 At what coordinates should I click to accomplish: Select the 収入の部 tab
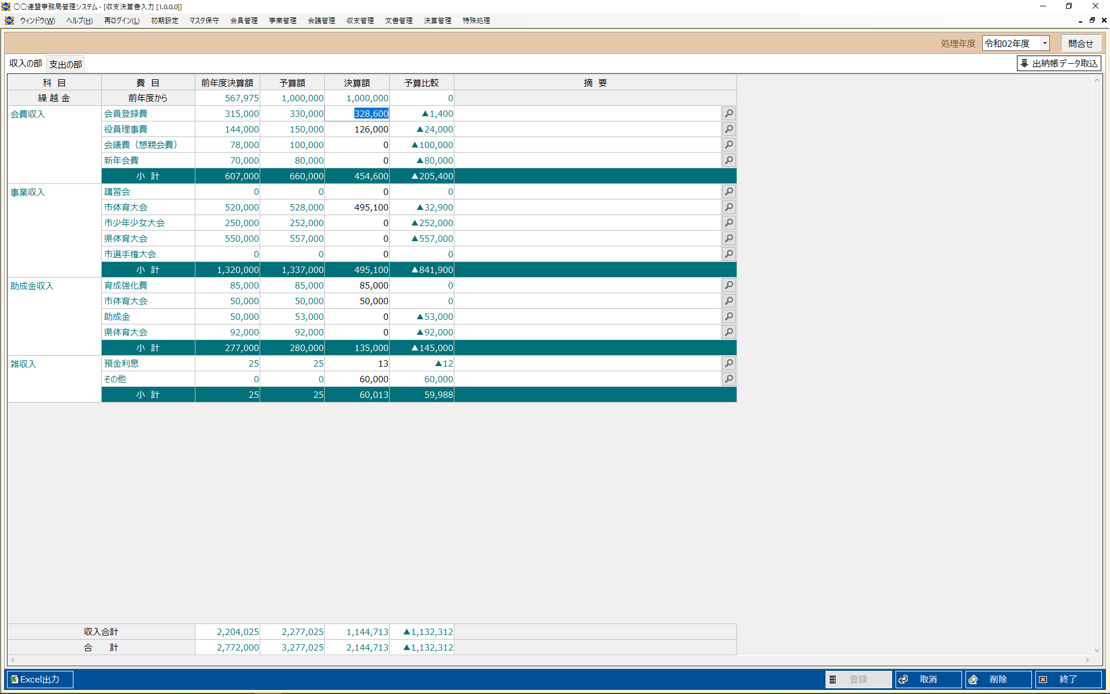click(26, 64)
